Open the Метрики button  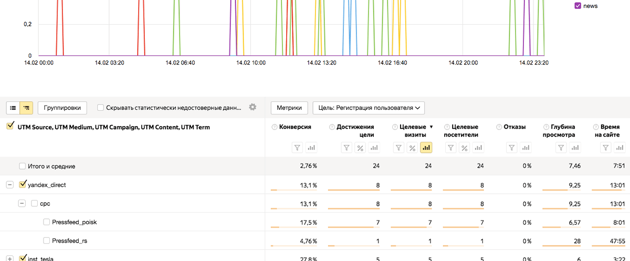(289, 108)
